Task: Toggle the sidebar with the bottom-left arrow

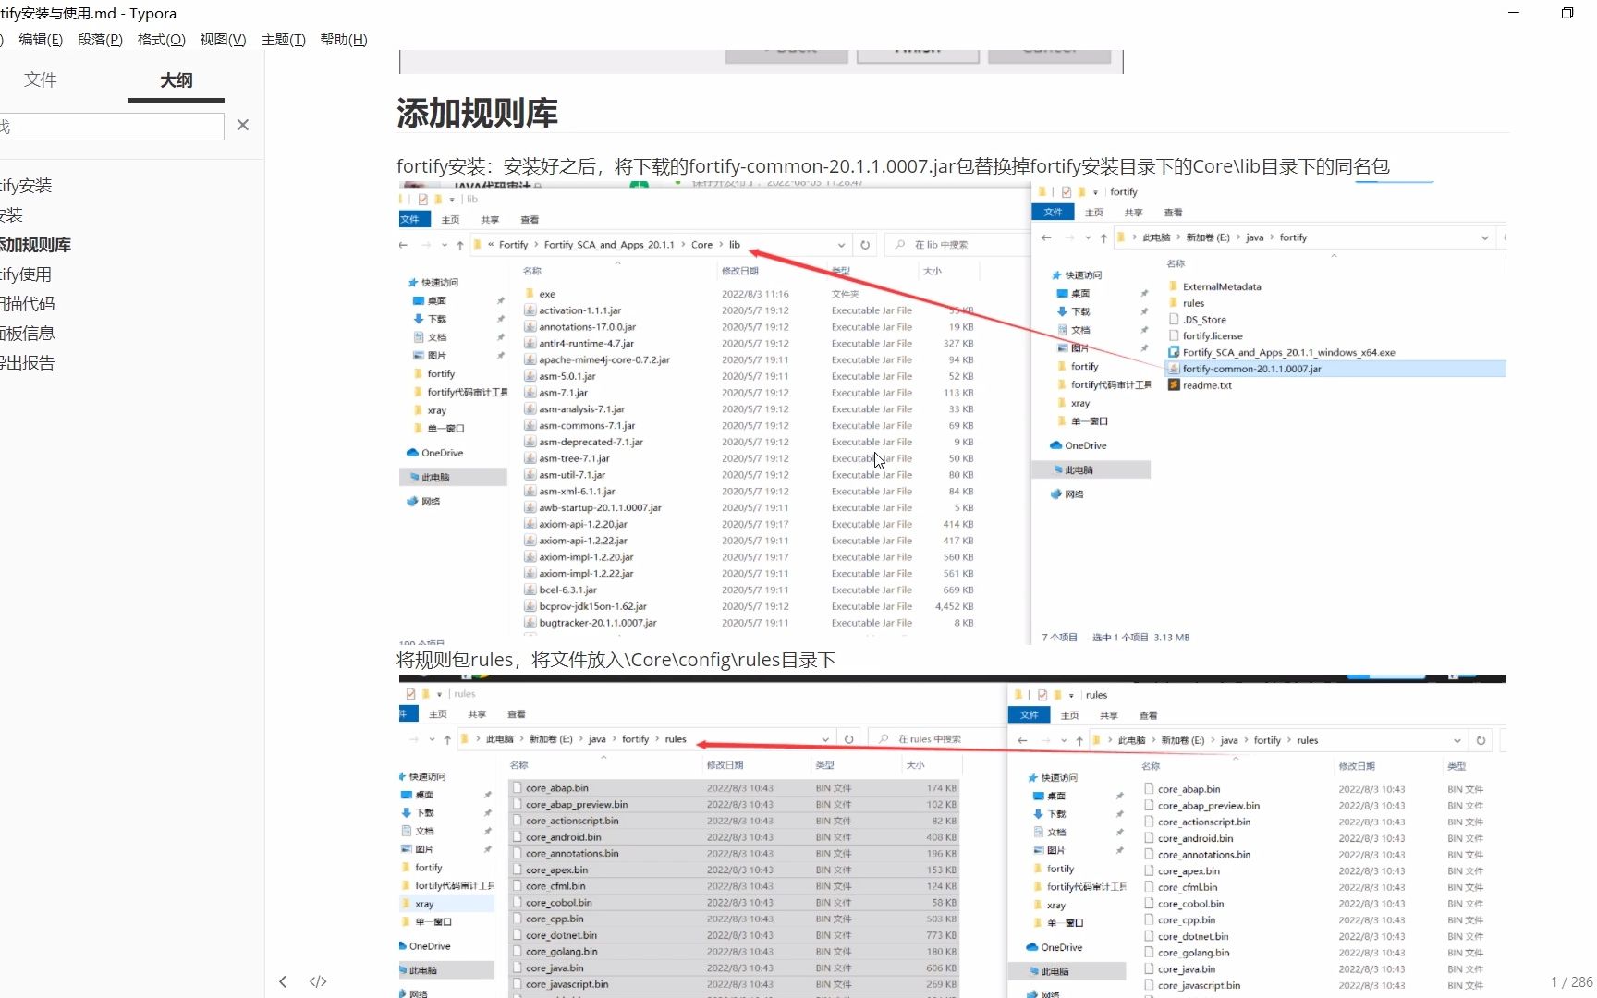Action: [283, 981]
